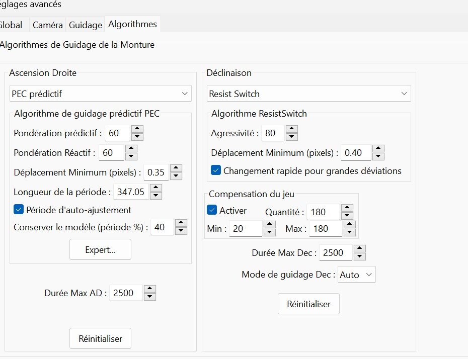Decrease Longueur de la période value

[156, 195]
